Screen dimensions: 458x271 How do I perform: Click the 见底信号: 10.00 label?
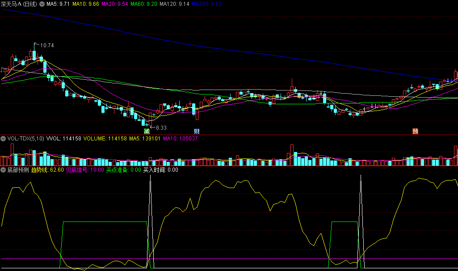85,170
